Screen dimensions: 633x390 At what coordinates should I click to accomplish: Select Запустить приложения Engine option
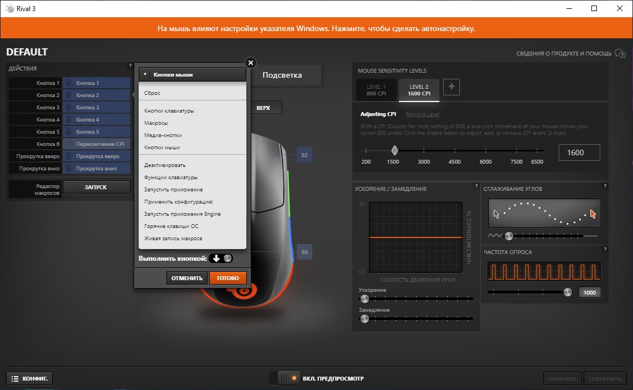pos(183,214)
